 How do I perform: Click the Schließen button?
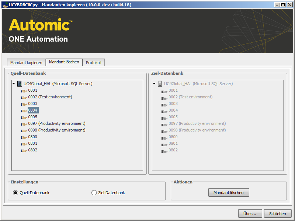click(x=278, y=214)
